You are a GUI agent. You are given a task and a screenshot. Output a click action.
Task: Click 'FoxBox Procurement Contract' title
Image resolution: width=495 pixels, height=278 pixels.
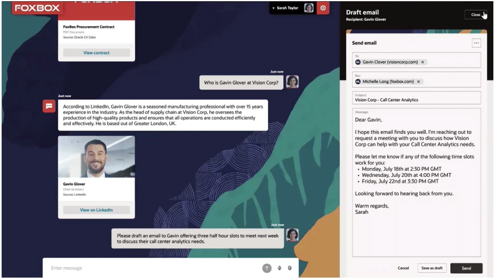tap(89, 27)
